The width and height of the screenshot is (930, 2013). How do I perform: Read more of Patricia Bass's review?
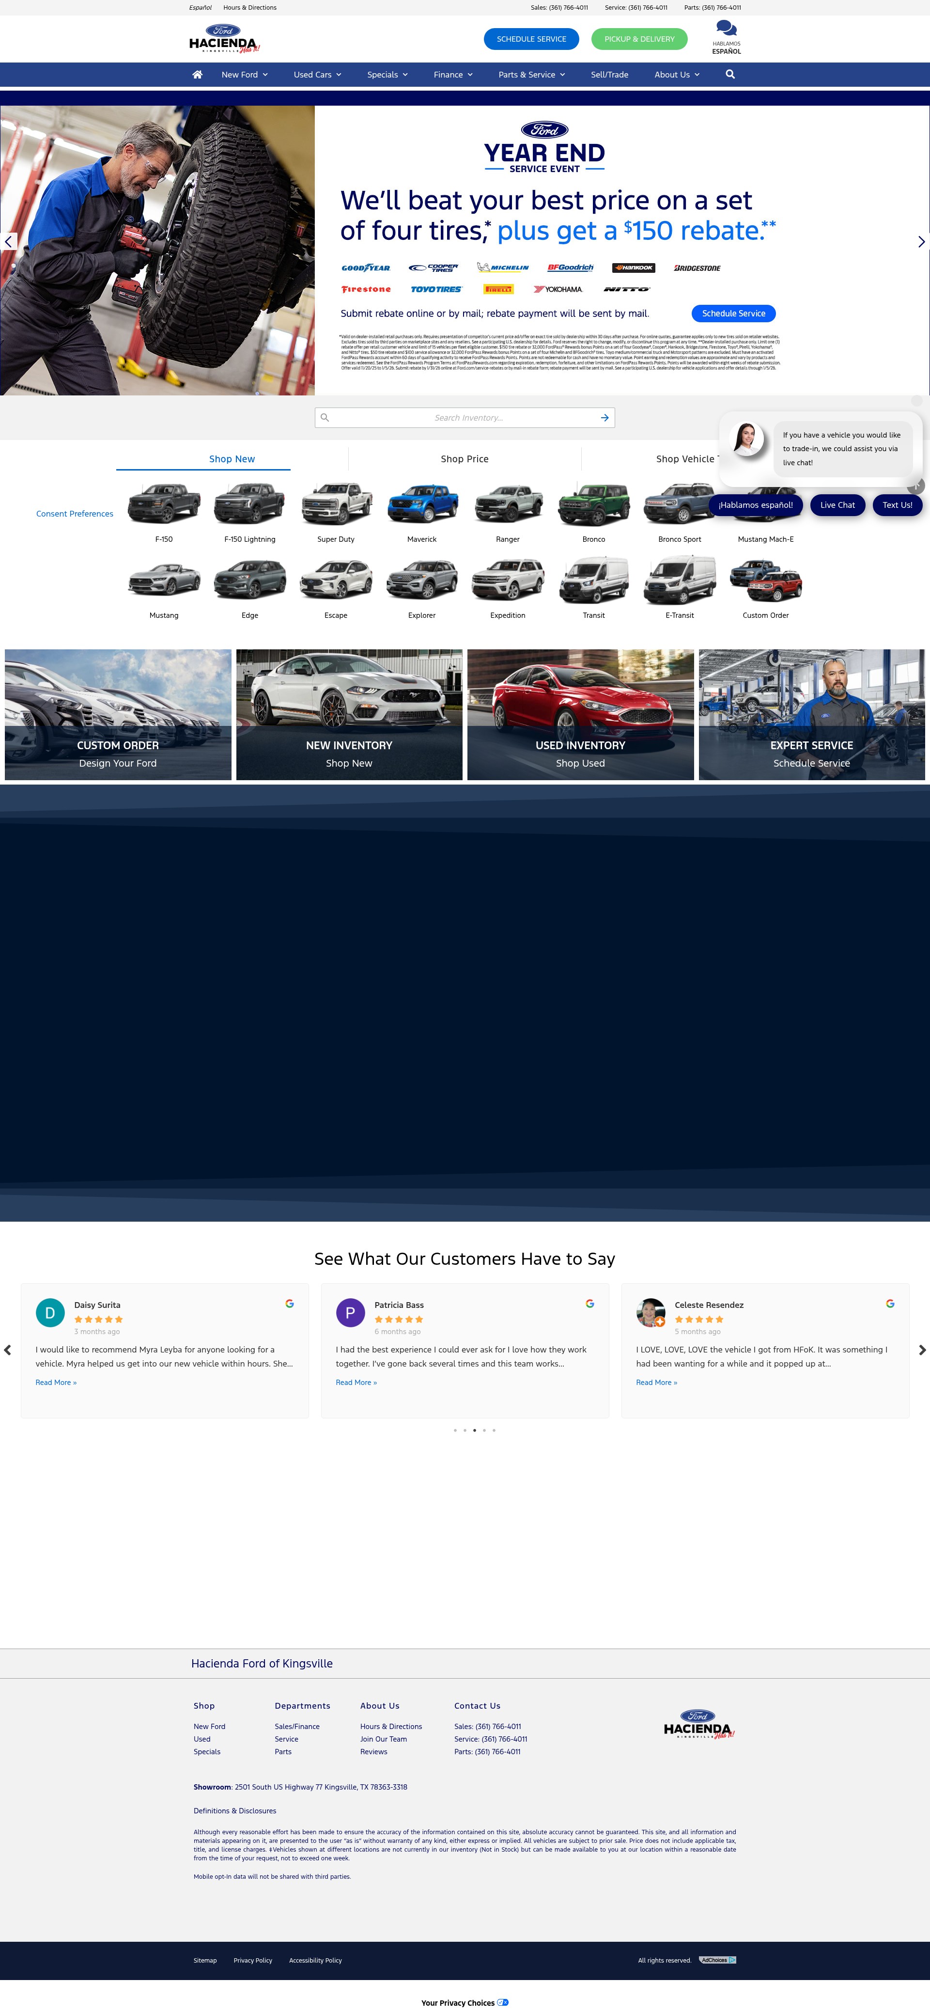[x=356, y=1383]
